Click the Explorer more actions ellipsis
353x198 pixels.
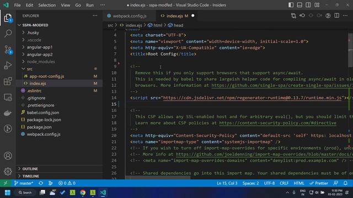[95, 16]
